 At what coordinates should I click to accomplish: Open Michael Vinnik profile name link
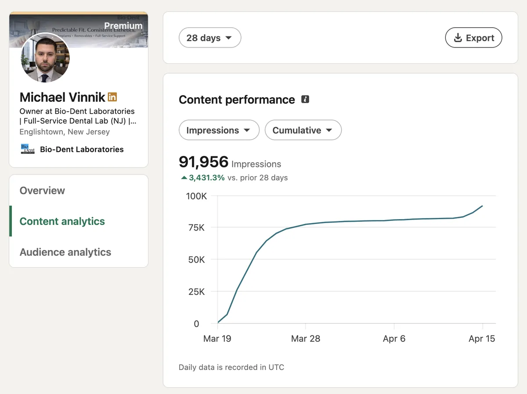tap(62, 97)
